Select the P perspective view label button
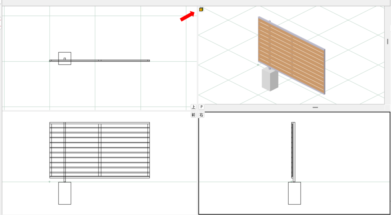The height and width of the screenshot is (215, 391). pos(202,107)
